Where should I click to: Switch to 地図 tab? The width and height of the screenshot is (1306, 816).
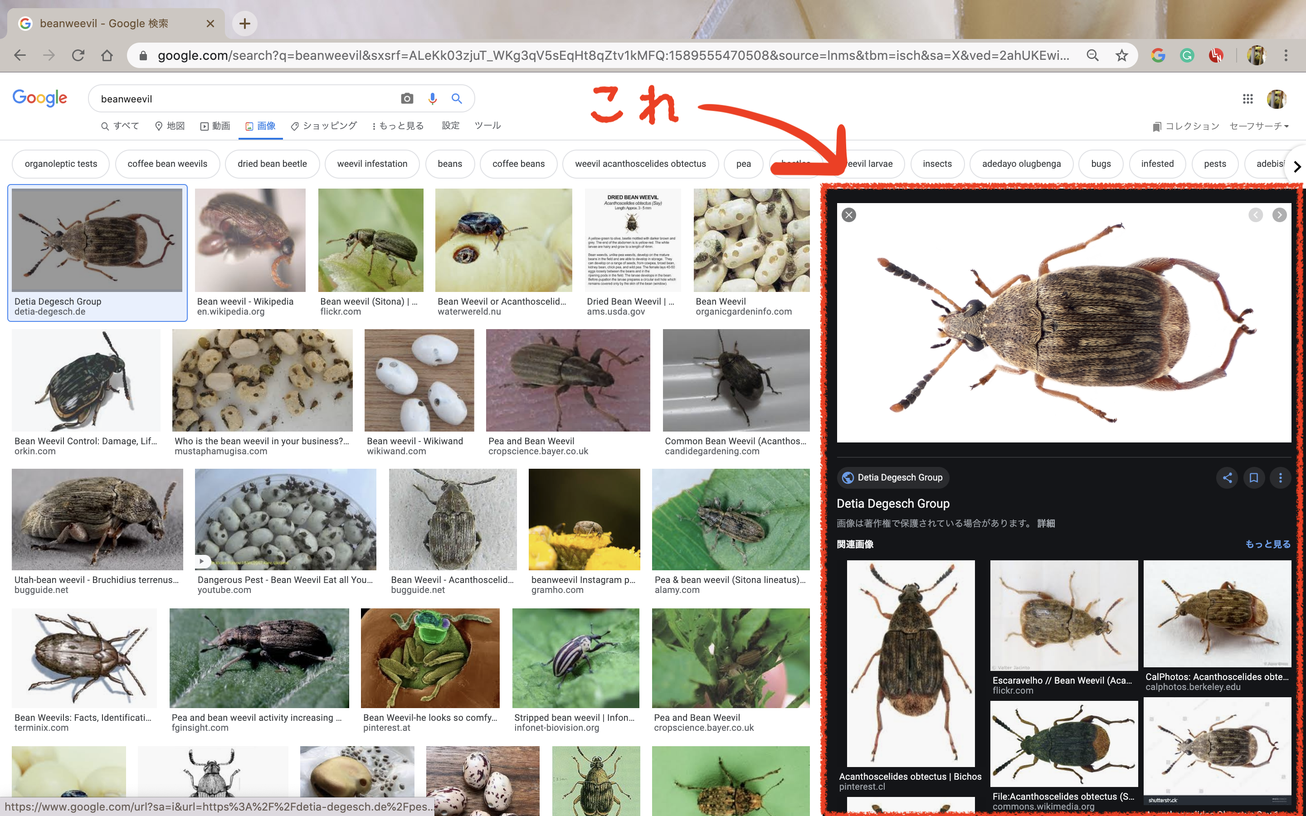(x=170, y=126)
